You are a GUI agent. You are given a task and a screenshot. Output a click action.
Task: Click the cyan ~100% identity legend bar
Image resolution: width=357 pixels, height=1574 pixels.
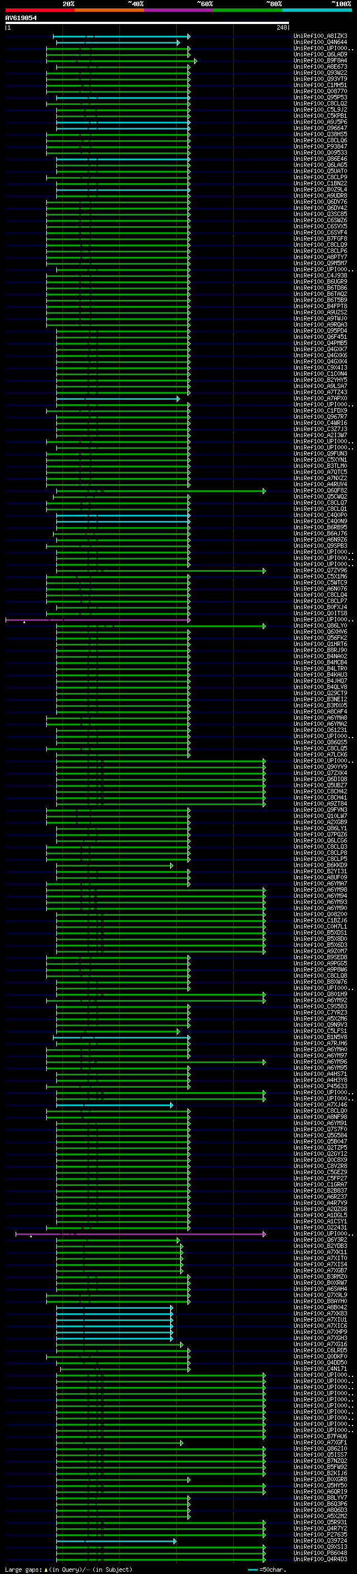pyautogui.click(x=317, y=10)
